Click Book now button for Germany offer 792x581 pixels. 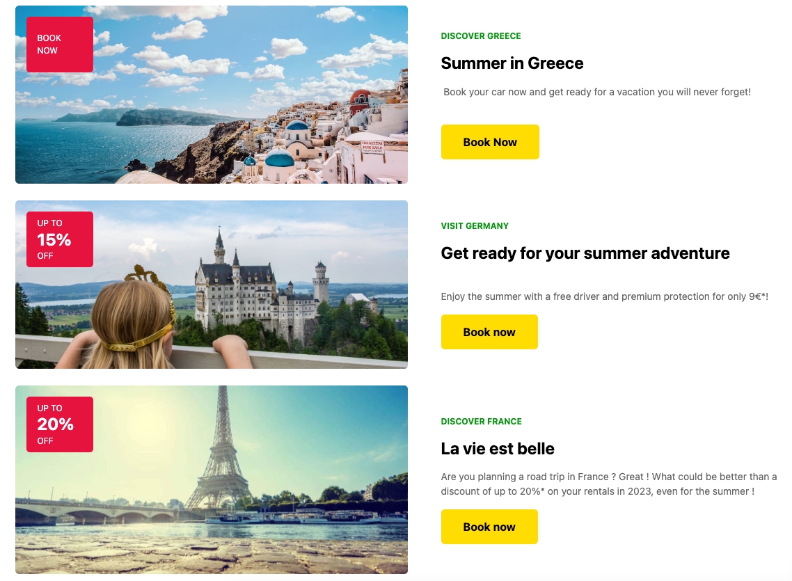(x=489, y=332)
